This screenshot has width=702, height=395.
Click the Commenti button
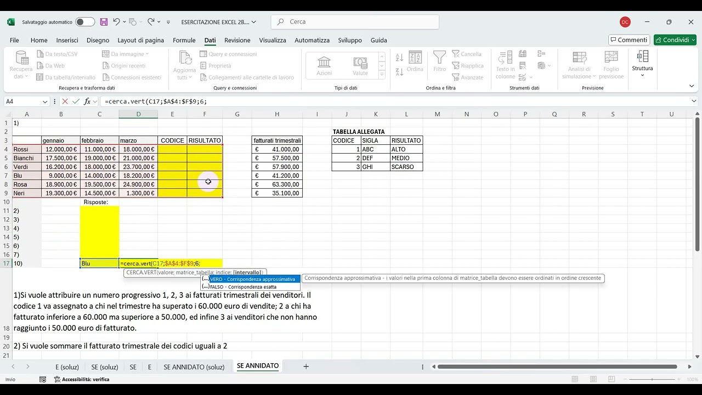(x=629, y=40)
